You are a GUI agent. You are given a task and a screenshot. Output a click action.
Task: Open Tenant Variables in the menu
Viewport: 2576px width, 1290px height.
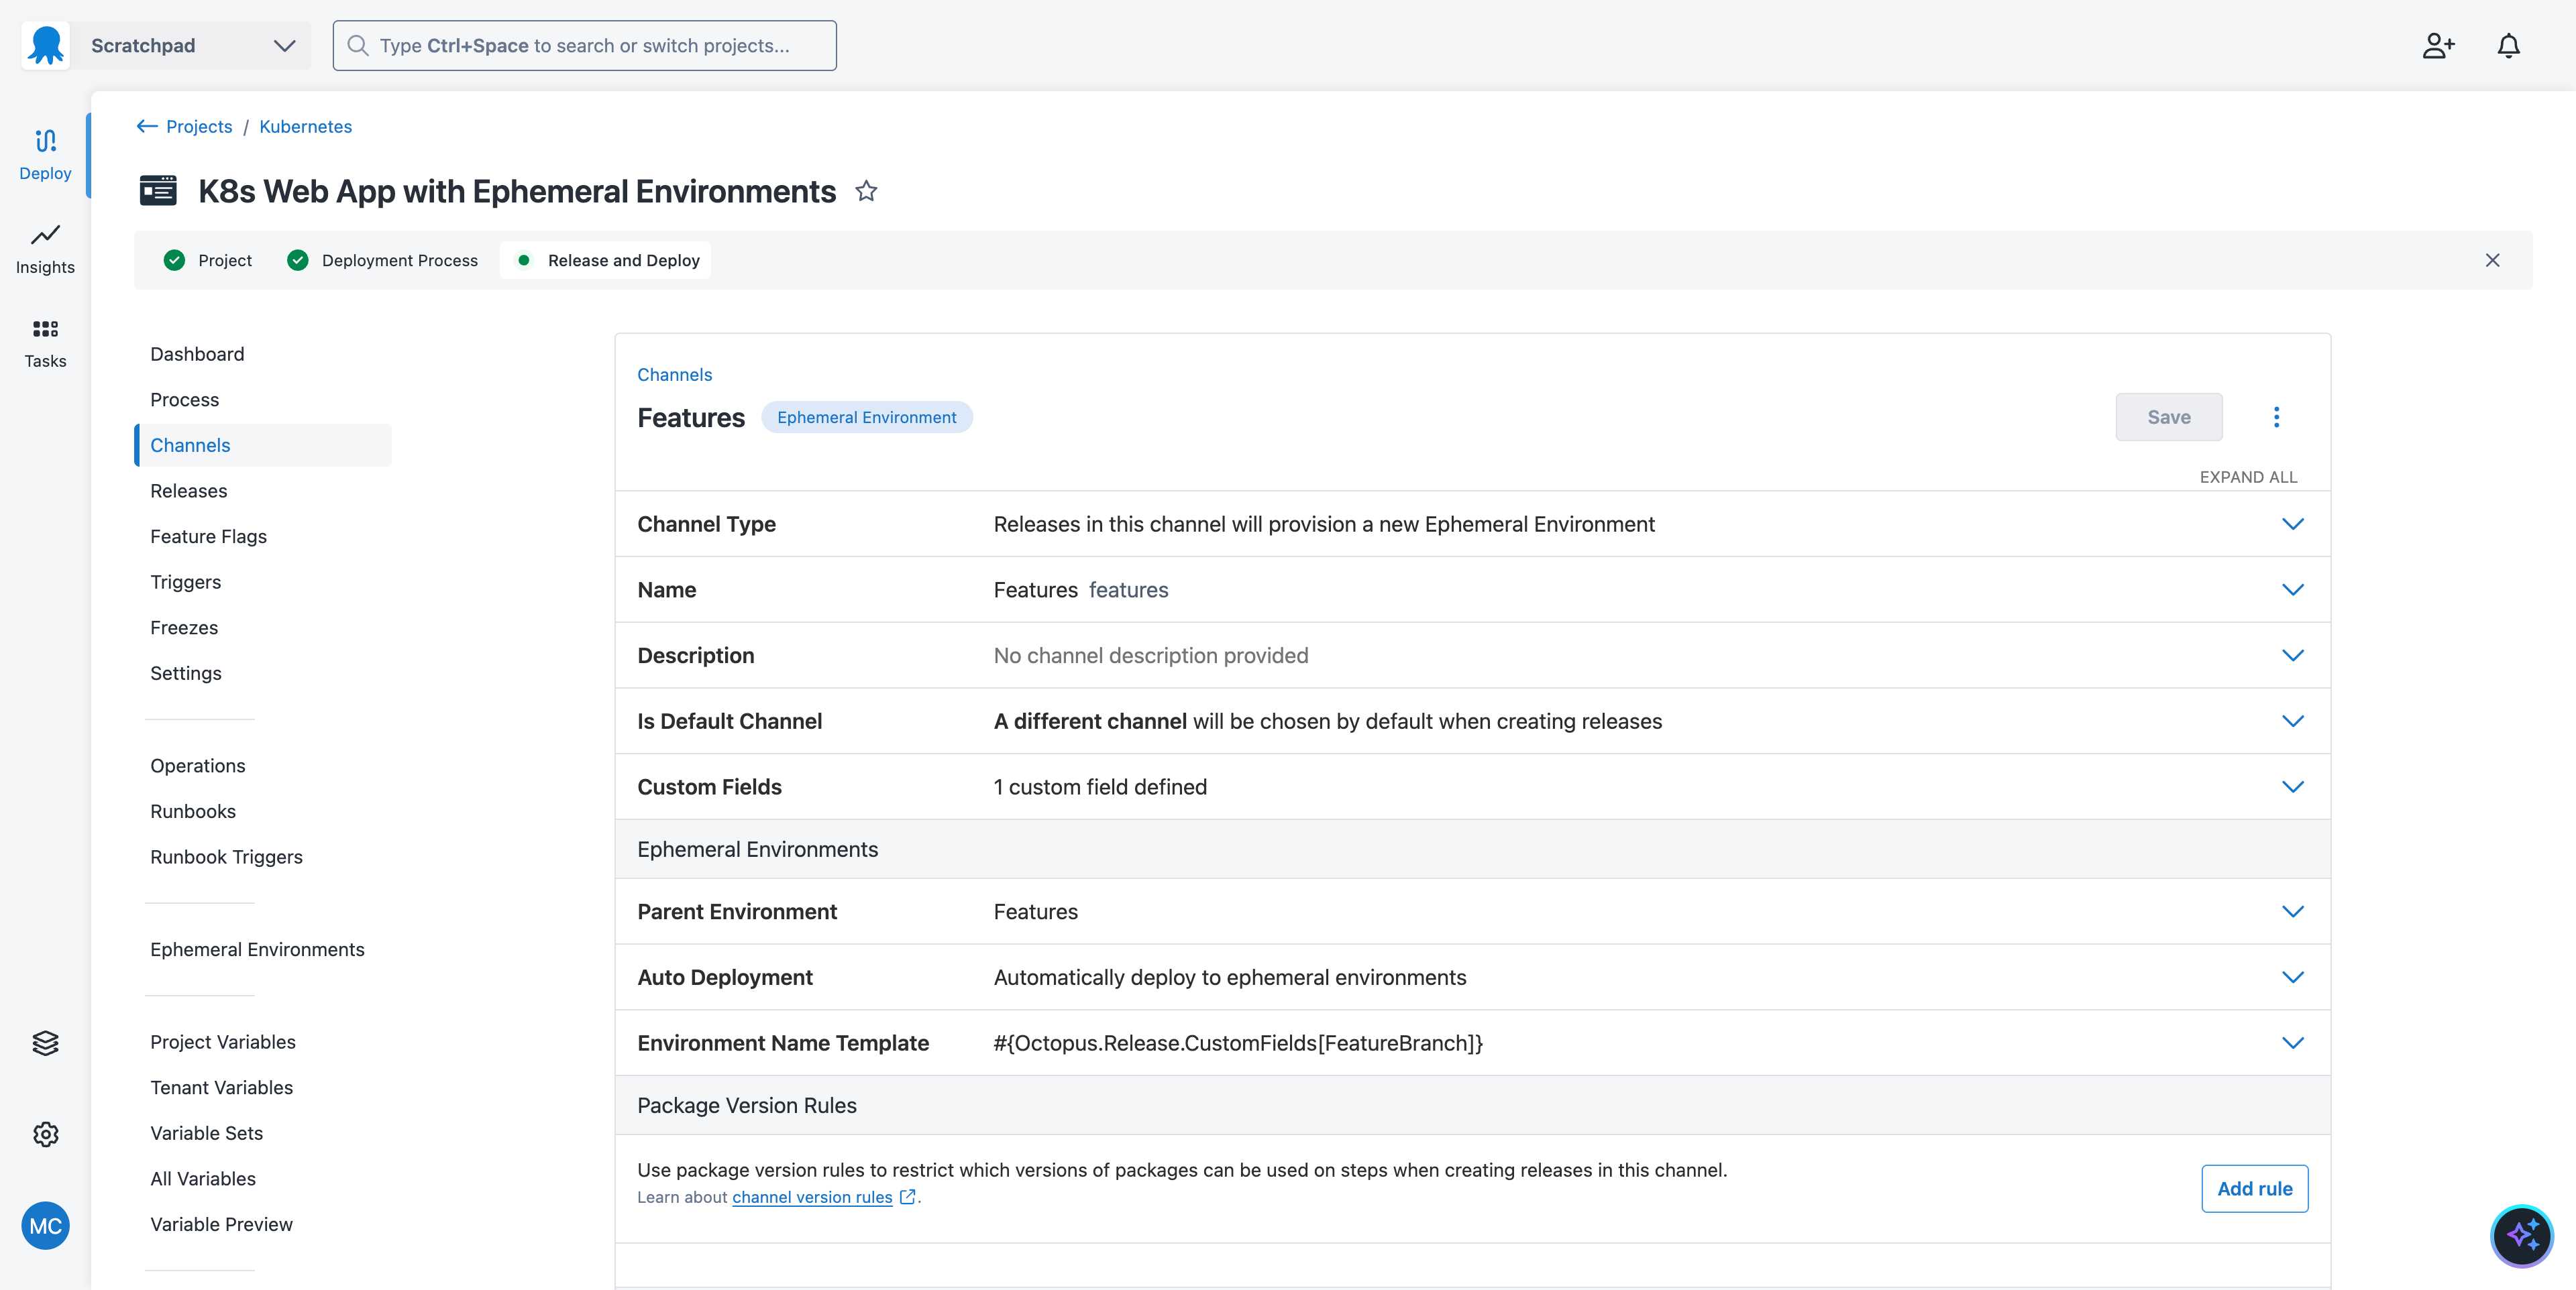click(x=221, y=1088)
